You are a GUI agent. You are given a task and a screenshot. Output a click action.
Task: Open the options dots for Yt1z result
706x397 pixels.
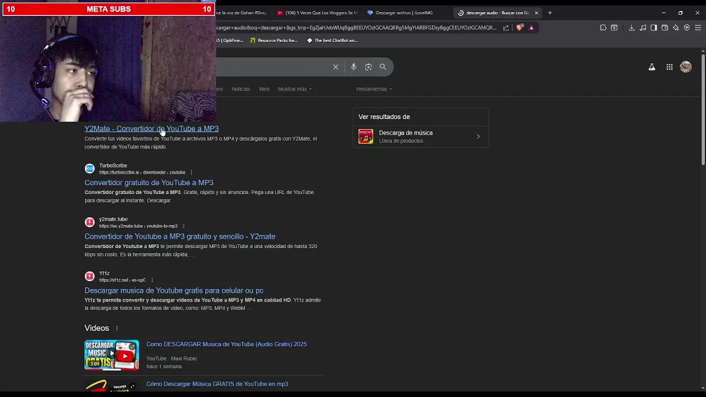point(152,280)
